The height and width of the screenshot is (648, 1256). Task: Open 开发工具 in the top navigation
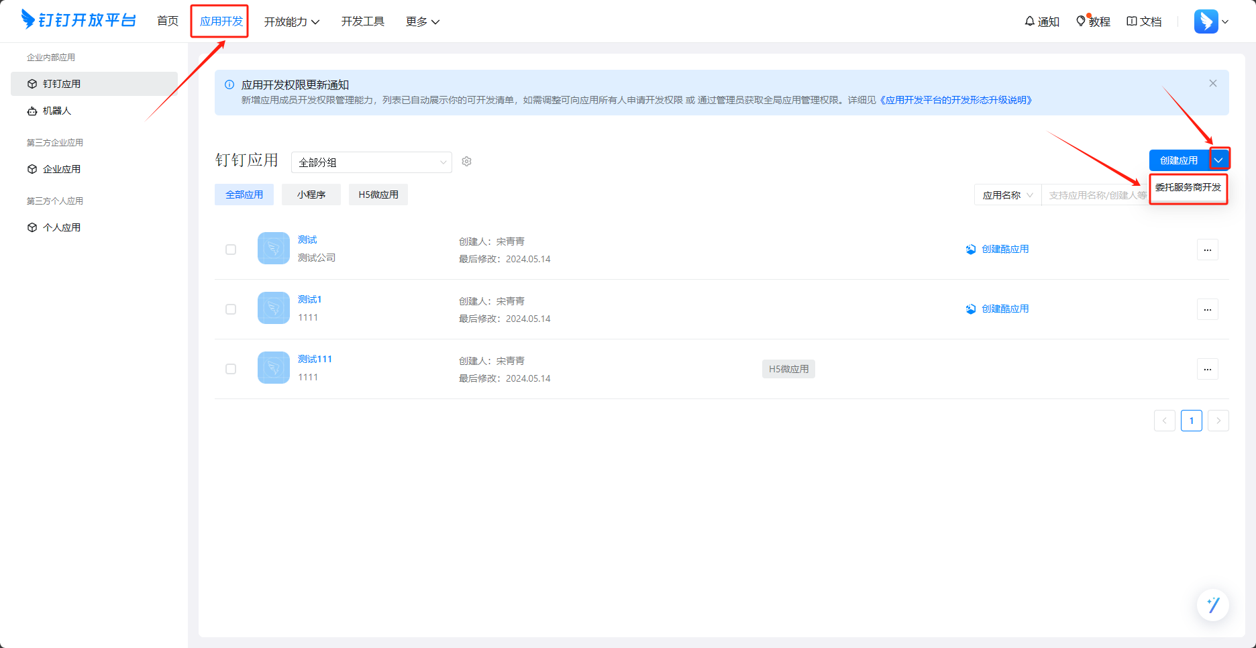(x=363, y=21)
